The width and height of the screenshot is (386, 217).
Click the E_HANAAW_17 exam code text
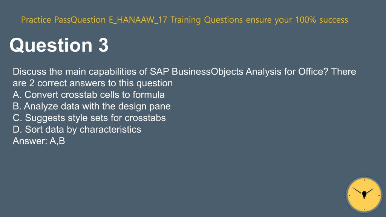pyautogui.click(x=138, y=20)
